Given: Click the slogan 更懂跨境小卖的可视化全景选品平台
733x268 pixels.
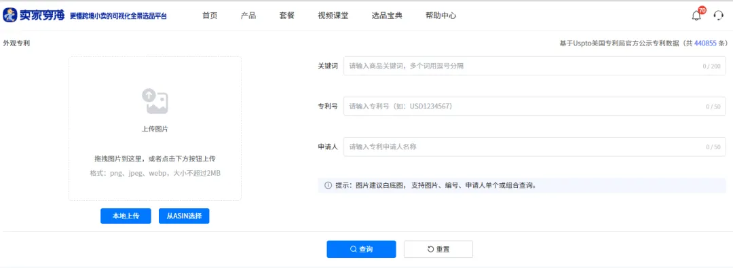Looking at the screenshot, I should coord(118,16).
